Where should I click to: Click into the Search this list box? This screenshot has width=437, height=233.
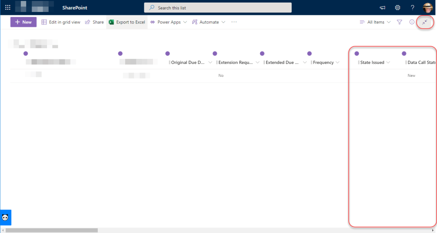point(218,8)
